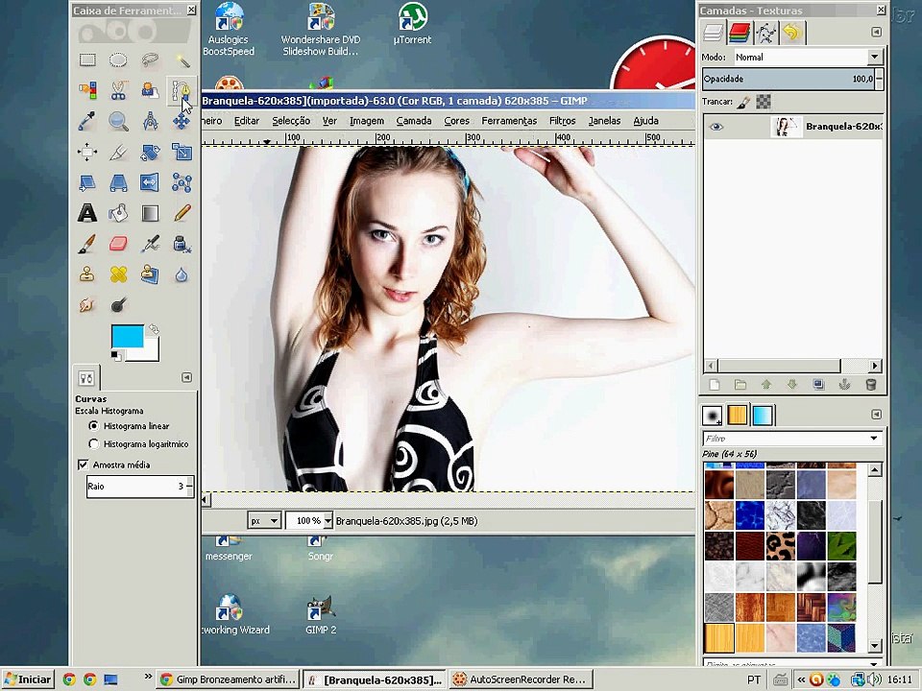Image resolution: width=922 pixels, height=691 pixels.
Task: Switch to the Gradients tab in the lower dock
Action: pyautogui.click(x=762, y=415)
